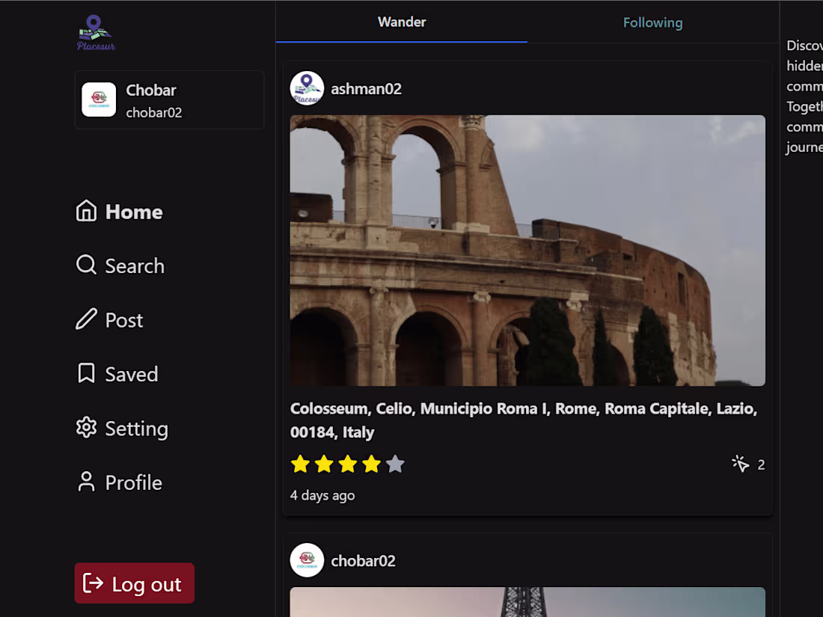The height and width of the screenshot is (617, 823).
Task: Click the log out arrow icon
Action: pyautogui.click(x=91, y=583)
